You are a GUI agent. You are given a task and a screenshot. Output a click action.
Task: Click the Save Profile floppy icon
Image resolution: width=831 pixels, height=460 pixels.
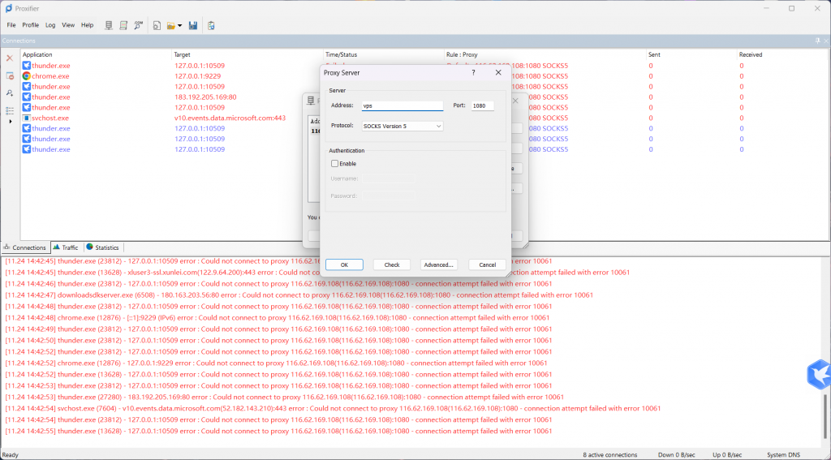[193, 25]
